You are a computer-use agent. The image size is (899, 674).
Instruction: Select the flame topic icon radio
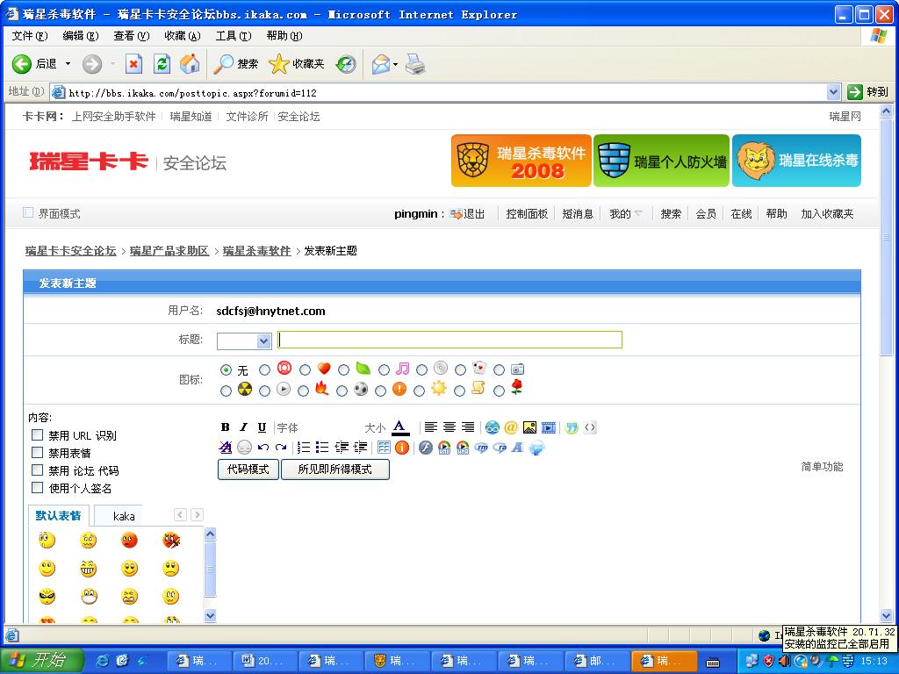(303, 391)
